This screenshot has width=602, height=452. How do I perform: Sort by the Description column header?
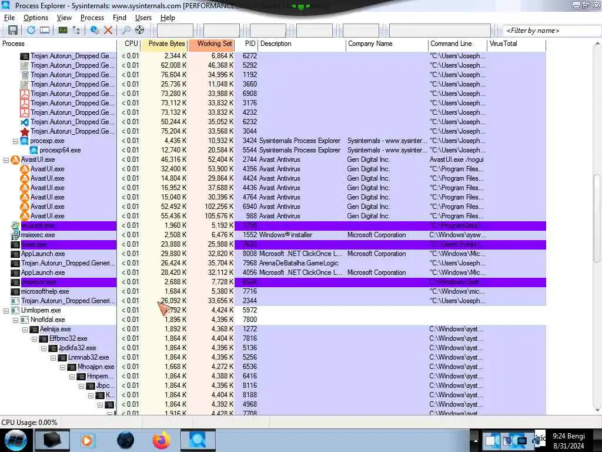[x=302, y=44]
